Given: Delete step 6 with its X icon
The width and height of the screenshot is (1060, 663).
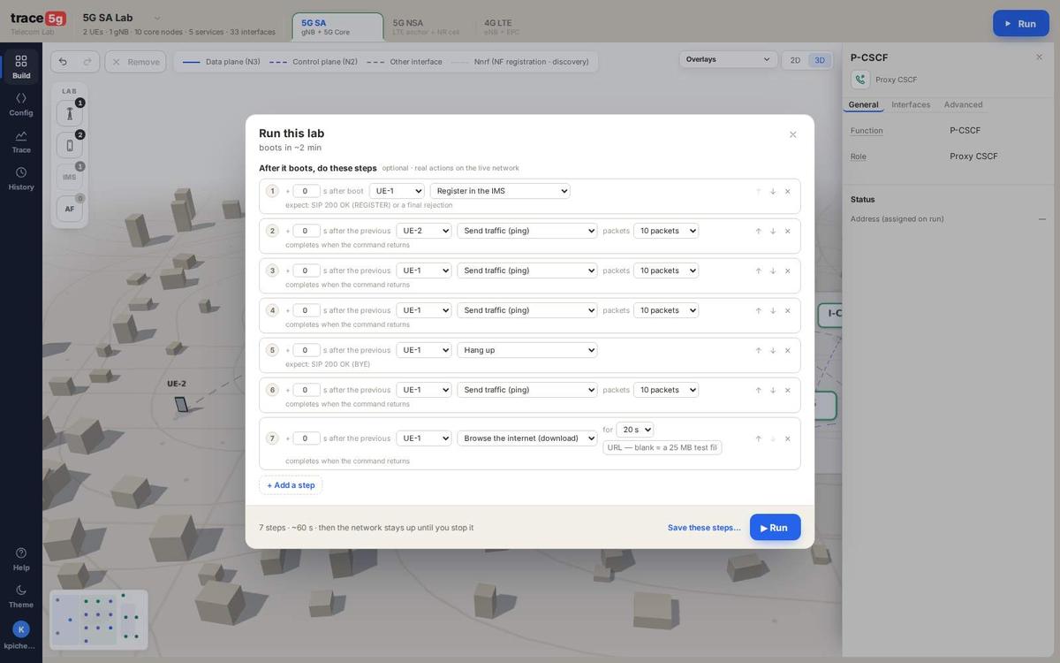Looking at the screenshot, I should coord(788,390).
